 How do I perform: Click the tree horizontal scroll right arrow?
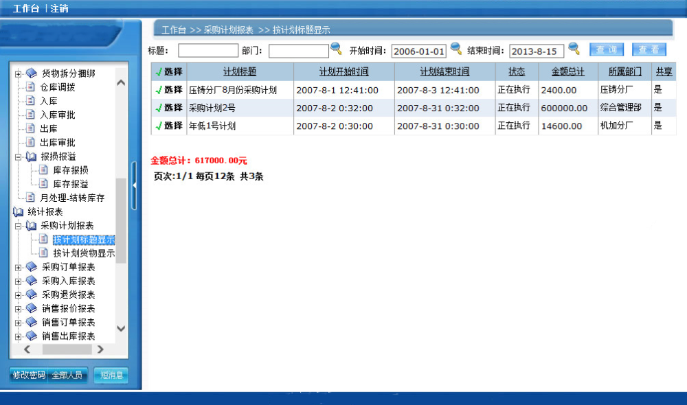(x=100, y=349)
